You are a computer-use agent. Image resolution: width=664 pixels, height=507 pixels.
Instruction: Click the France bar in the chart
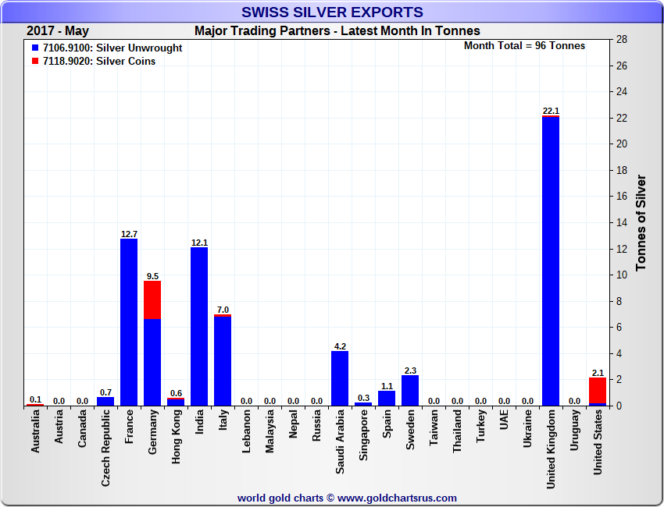[x=129, y=322]
